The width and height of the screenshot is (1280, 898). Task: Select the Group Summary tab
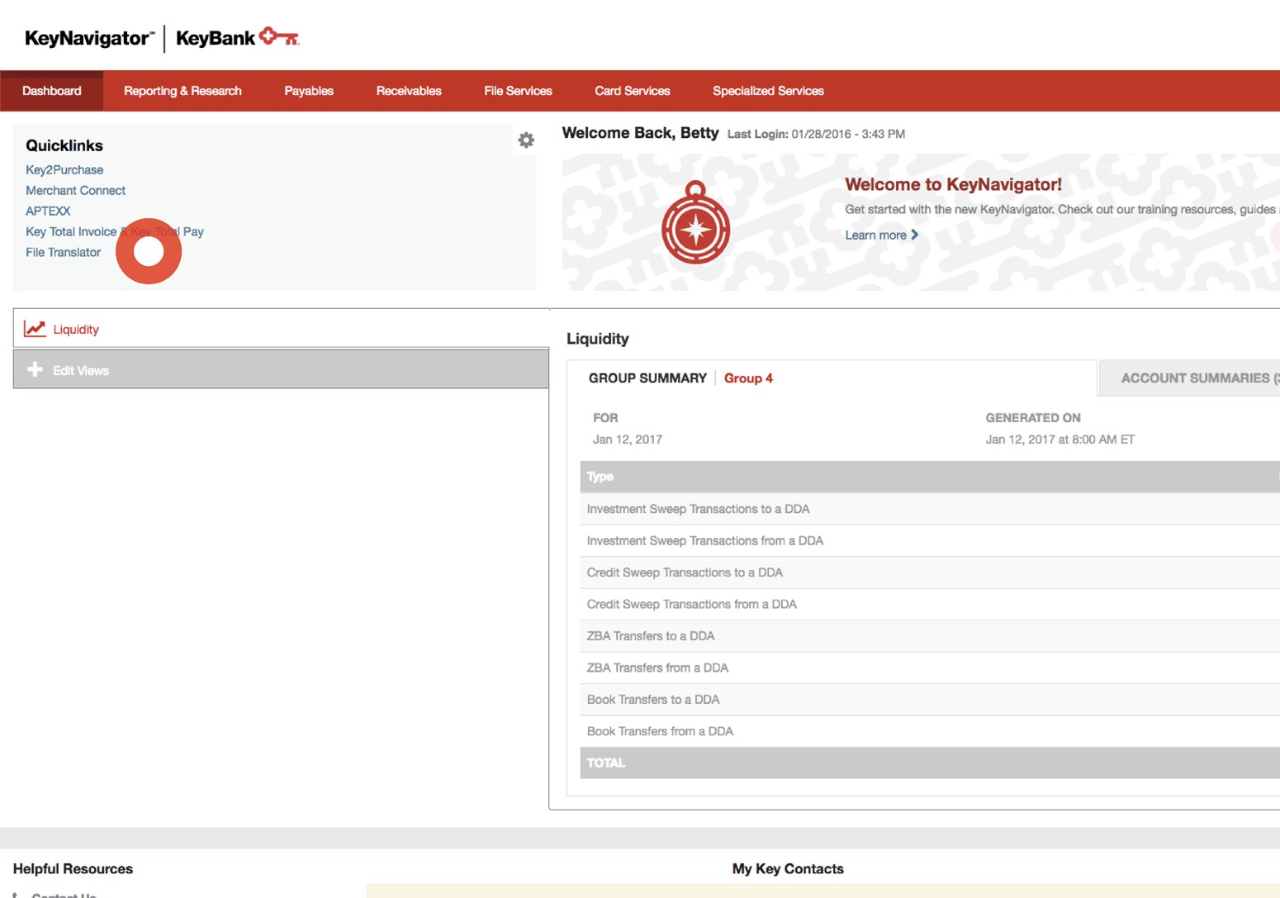click(647, 378)
